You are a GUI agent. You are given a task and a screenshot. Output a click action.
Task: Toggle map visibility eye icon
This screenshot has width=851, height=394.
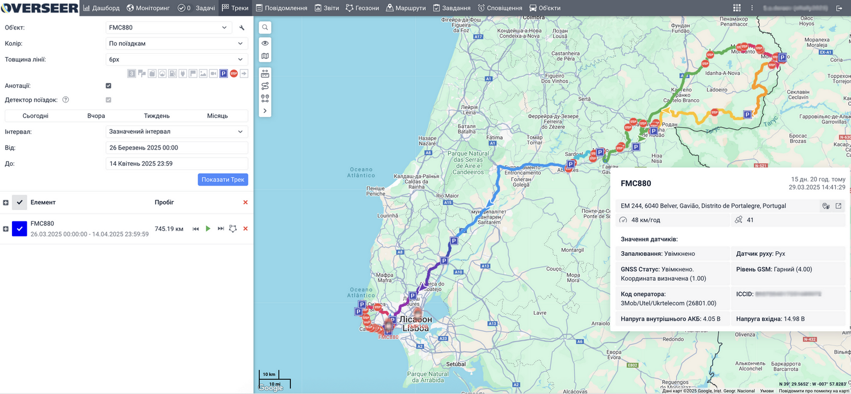click(265, 43)
